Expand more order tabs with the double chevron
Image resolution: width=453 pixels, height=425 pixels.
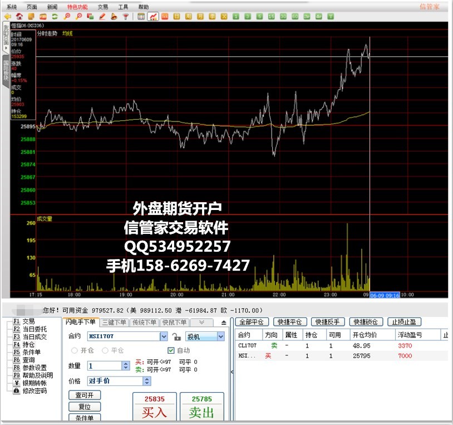pos(201,322)
